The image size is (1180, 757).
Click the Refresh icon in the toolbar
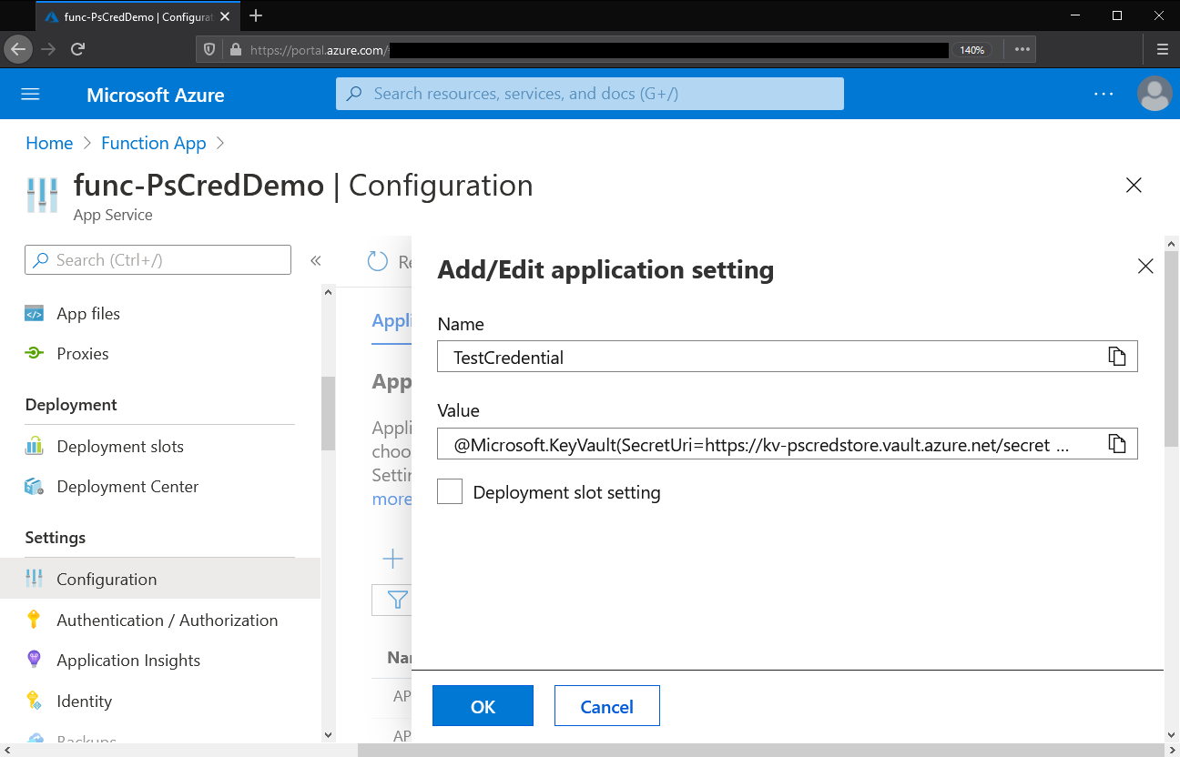pyautogui.click(x=378, y=262)
